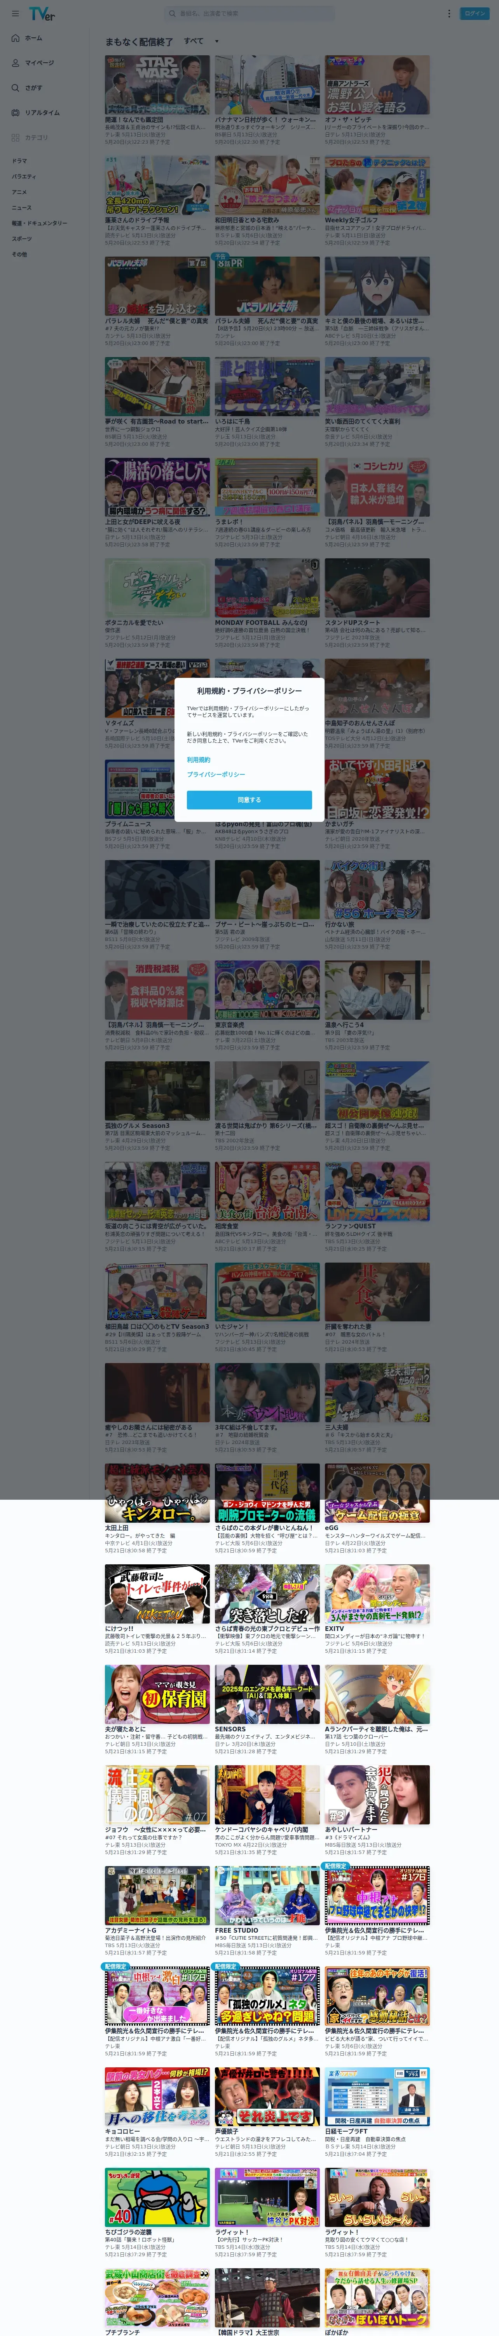This screenshot has width=499, height=2336.
Task: Open the 太田上田 キンタロー thumbnail
Action: tap(157, 1493)
